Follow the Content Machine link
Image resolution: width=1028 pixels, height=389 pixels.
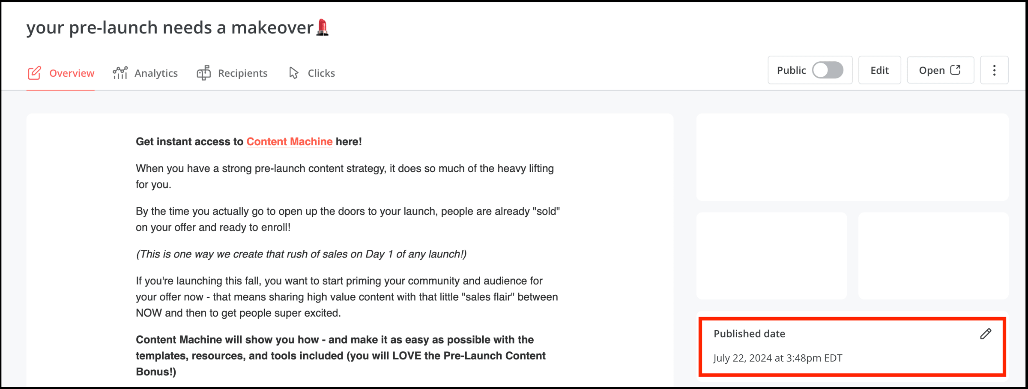290,142
